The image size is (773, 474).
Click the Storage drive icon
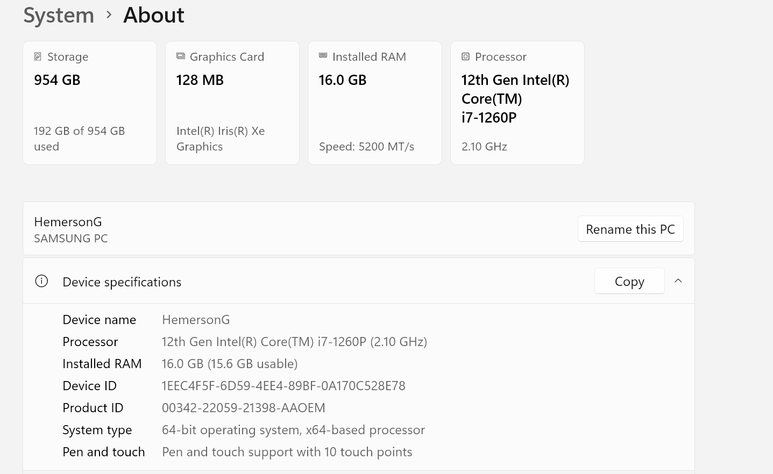click(38, 56)
